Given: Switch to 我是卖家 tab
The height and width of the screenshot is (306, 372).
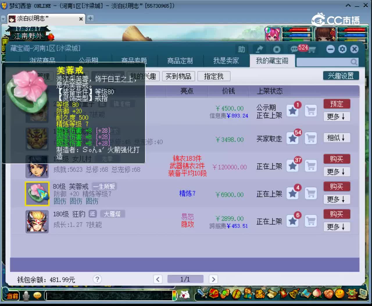Looking at the screenshot, I should click(226, 61).
